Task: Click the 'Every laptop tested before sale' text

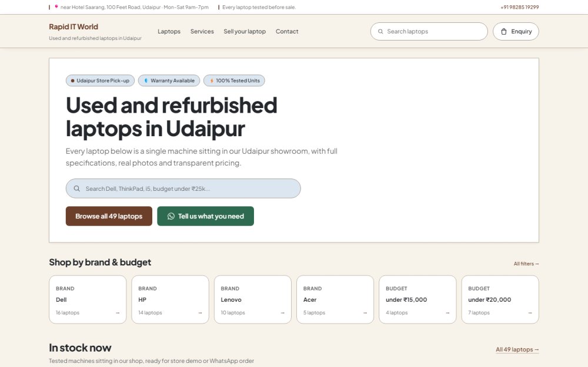Action: tap(259, 7)
